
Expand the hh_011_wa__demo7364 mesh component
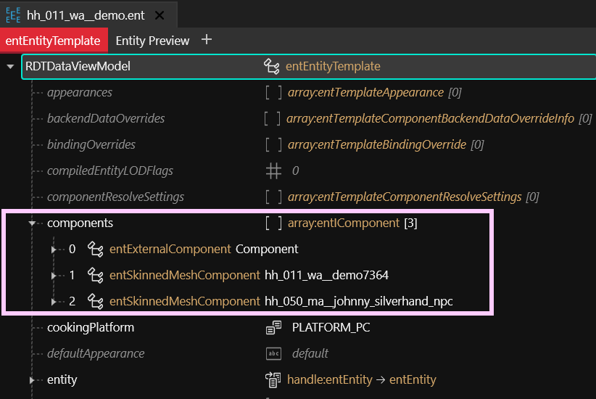(x=54, y=276)
